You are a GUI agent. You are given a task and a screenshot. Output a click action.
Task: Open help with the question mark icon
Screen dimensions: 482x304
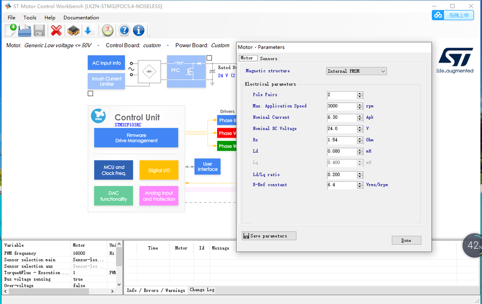click(124, 30)
